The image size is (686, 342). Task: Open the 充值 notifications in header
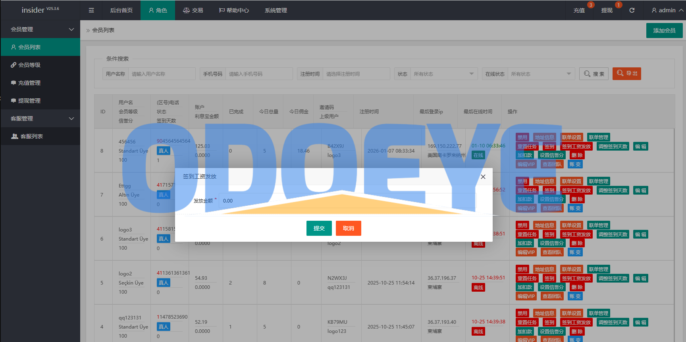(579, 10)
